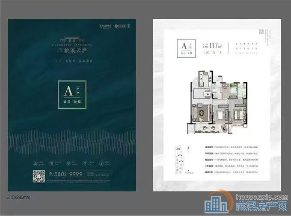The height and width of the screenshot is (216, 291).
Task: Click the fourth feature icon in the cover footer
Action: (x=85, y=163)
